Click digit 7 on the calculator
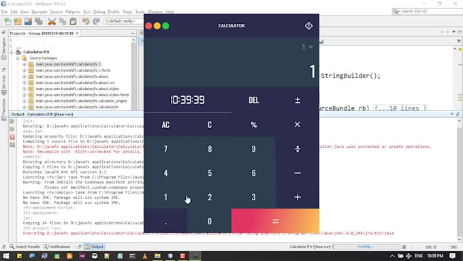 [x=165, y=149]
